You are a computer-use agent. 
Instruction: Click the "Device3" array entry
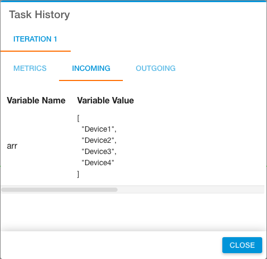(x=99, y=151)
